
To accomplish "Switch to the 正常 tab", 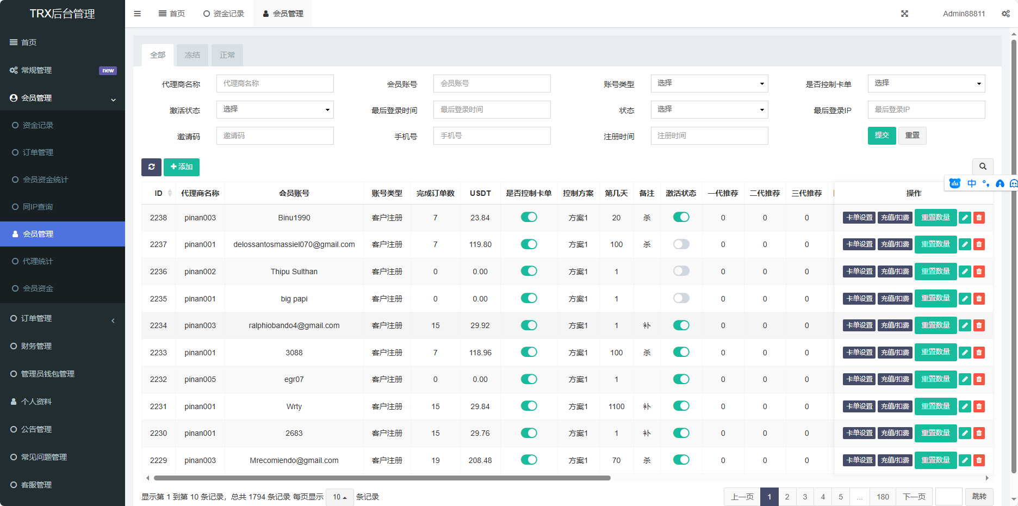I will tap(227, 55).
